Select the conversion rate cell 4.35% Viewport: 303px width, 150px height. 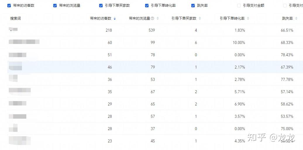(x=240, y=141)
